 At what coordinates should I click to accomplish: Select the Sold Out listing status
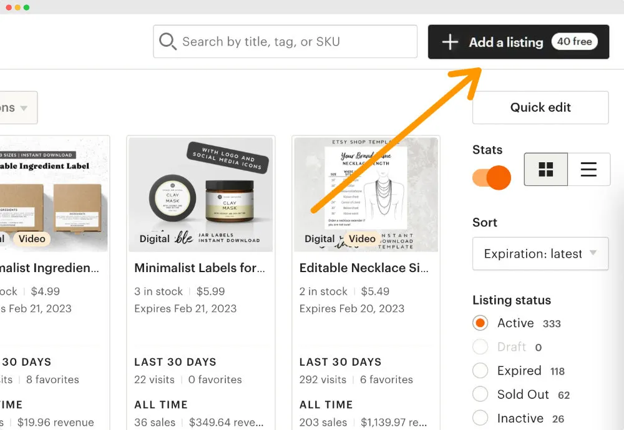coord(480,394)
